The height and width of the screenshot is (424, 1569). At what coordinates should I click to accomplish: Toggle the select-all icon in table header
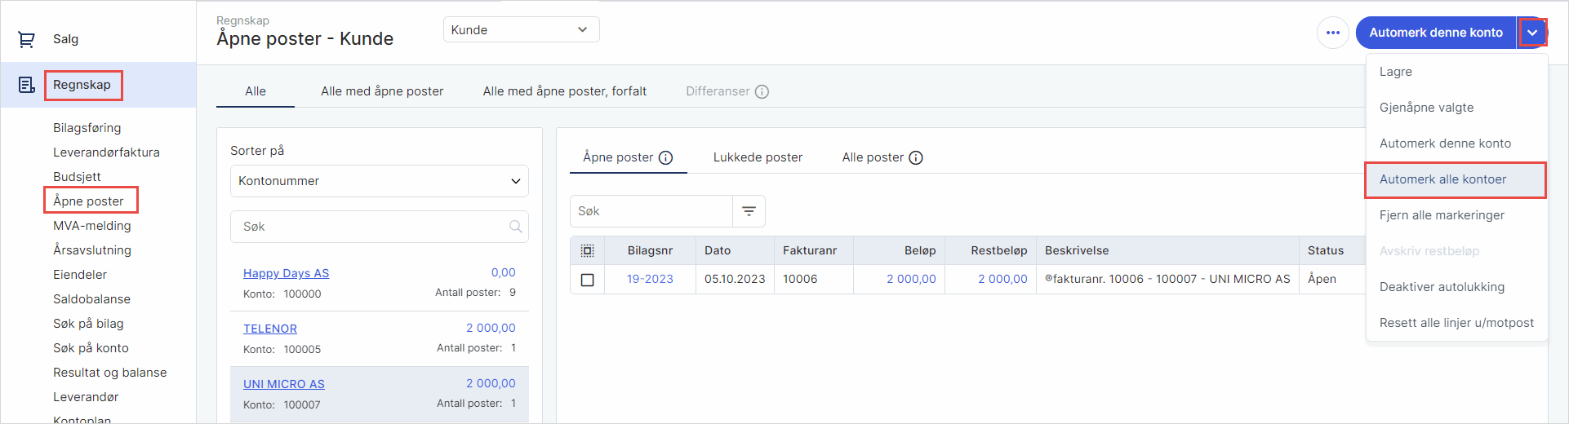coord(587,251)
